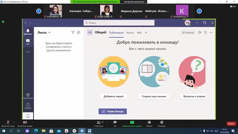Image resolution: width=238 pixels, height=134 pixels.
Task: Open Zoom View layout menu
Action: (x=233, y=6)
